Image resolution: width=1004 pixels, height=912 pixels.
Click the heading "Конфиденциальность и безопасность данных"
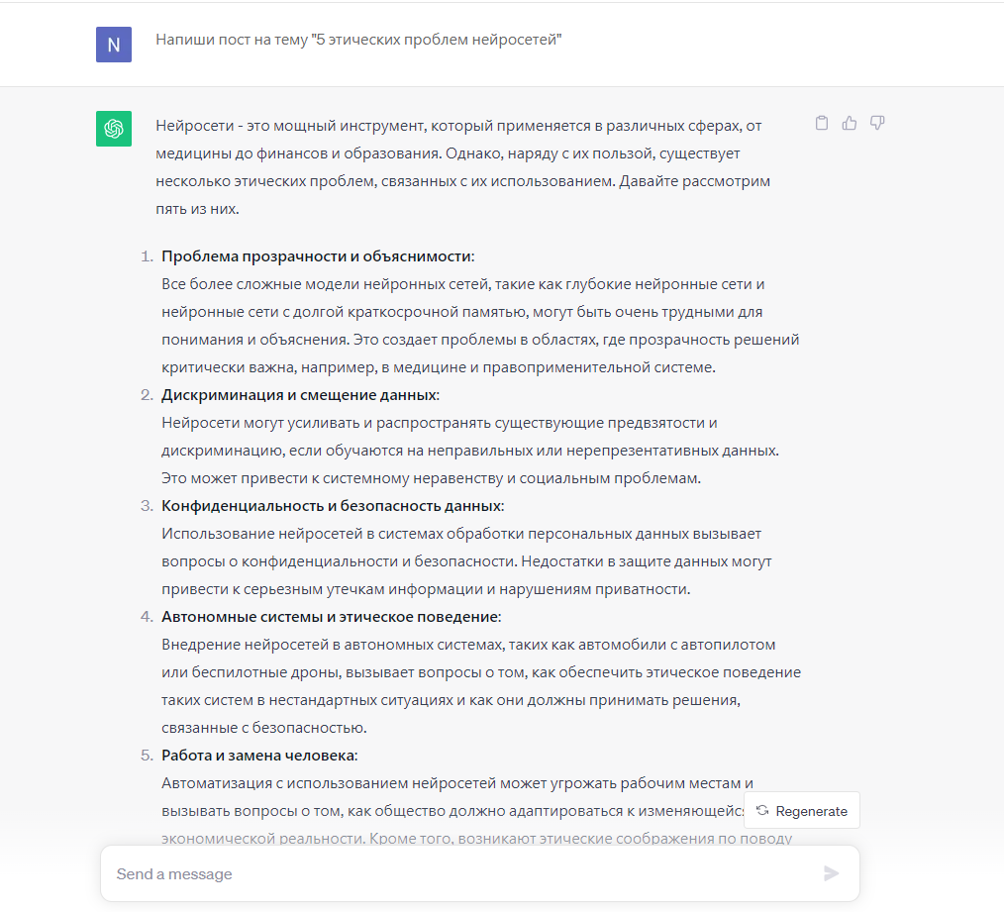point(332,506)
